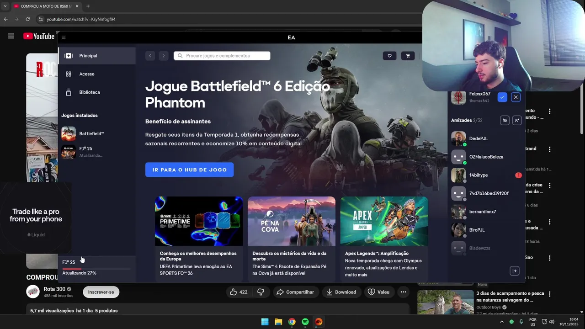Open 'Descubra os mistérios da vida' headline
The width and height of the screenshot is (585, 329).
click(x=289, y=256)
